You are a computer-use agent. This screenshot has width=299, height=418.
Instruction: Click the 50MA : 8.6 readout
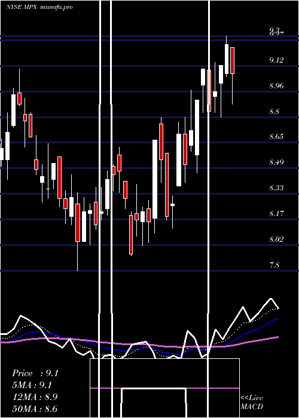35,408
